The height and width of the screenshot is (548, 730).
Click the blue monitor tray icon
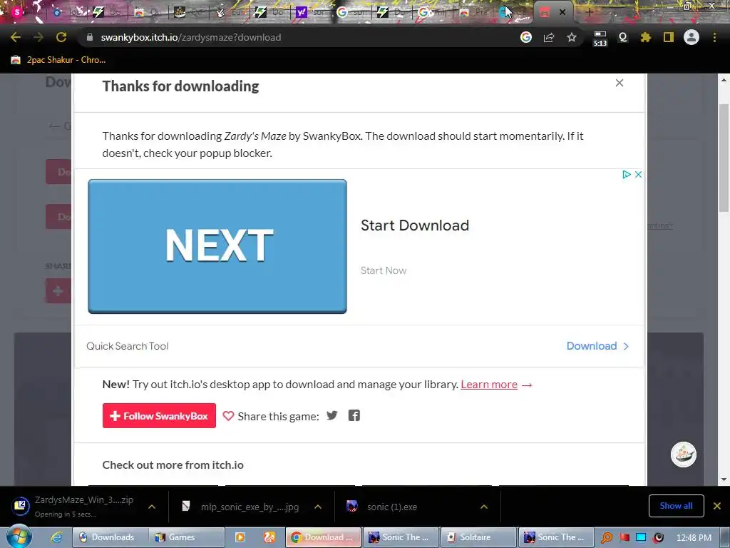click(641, 537)
